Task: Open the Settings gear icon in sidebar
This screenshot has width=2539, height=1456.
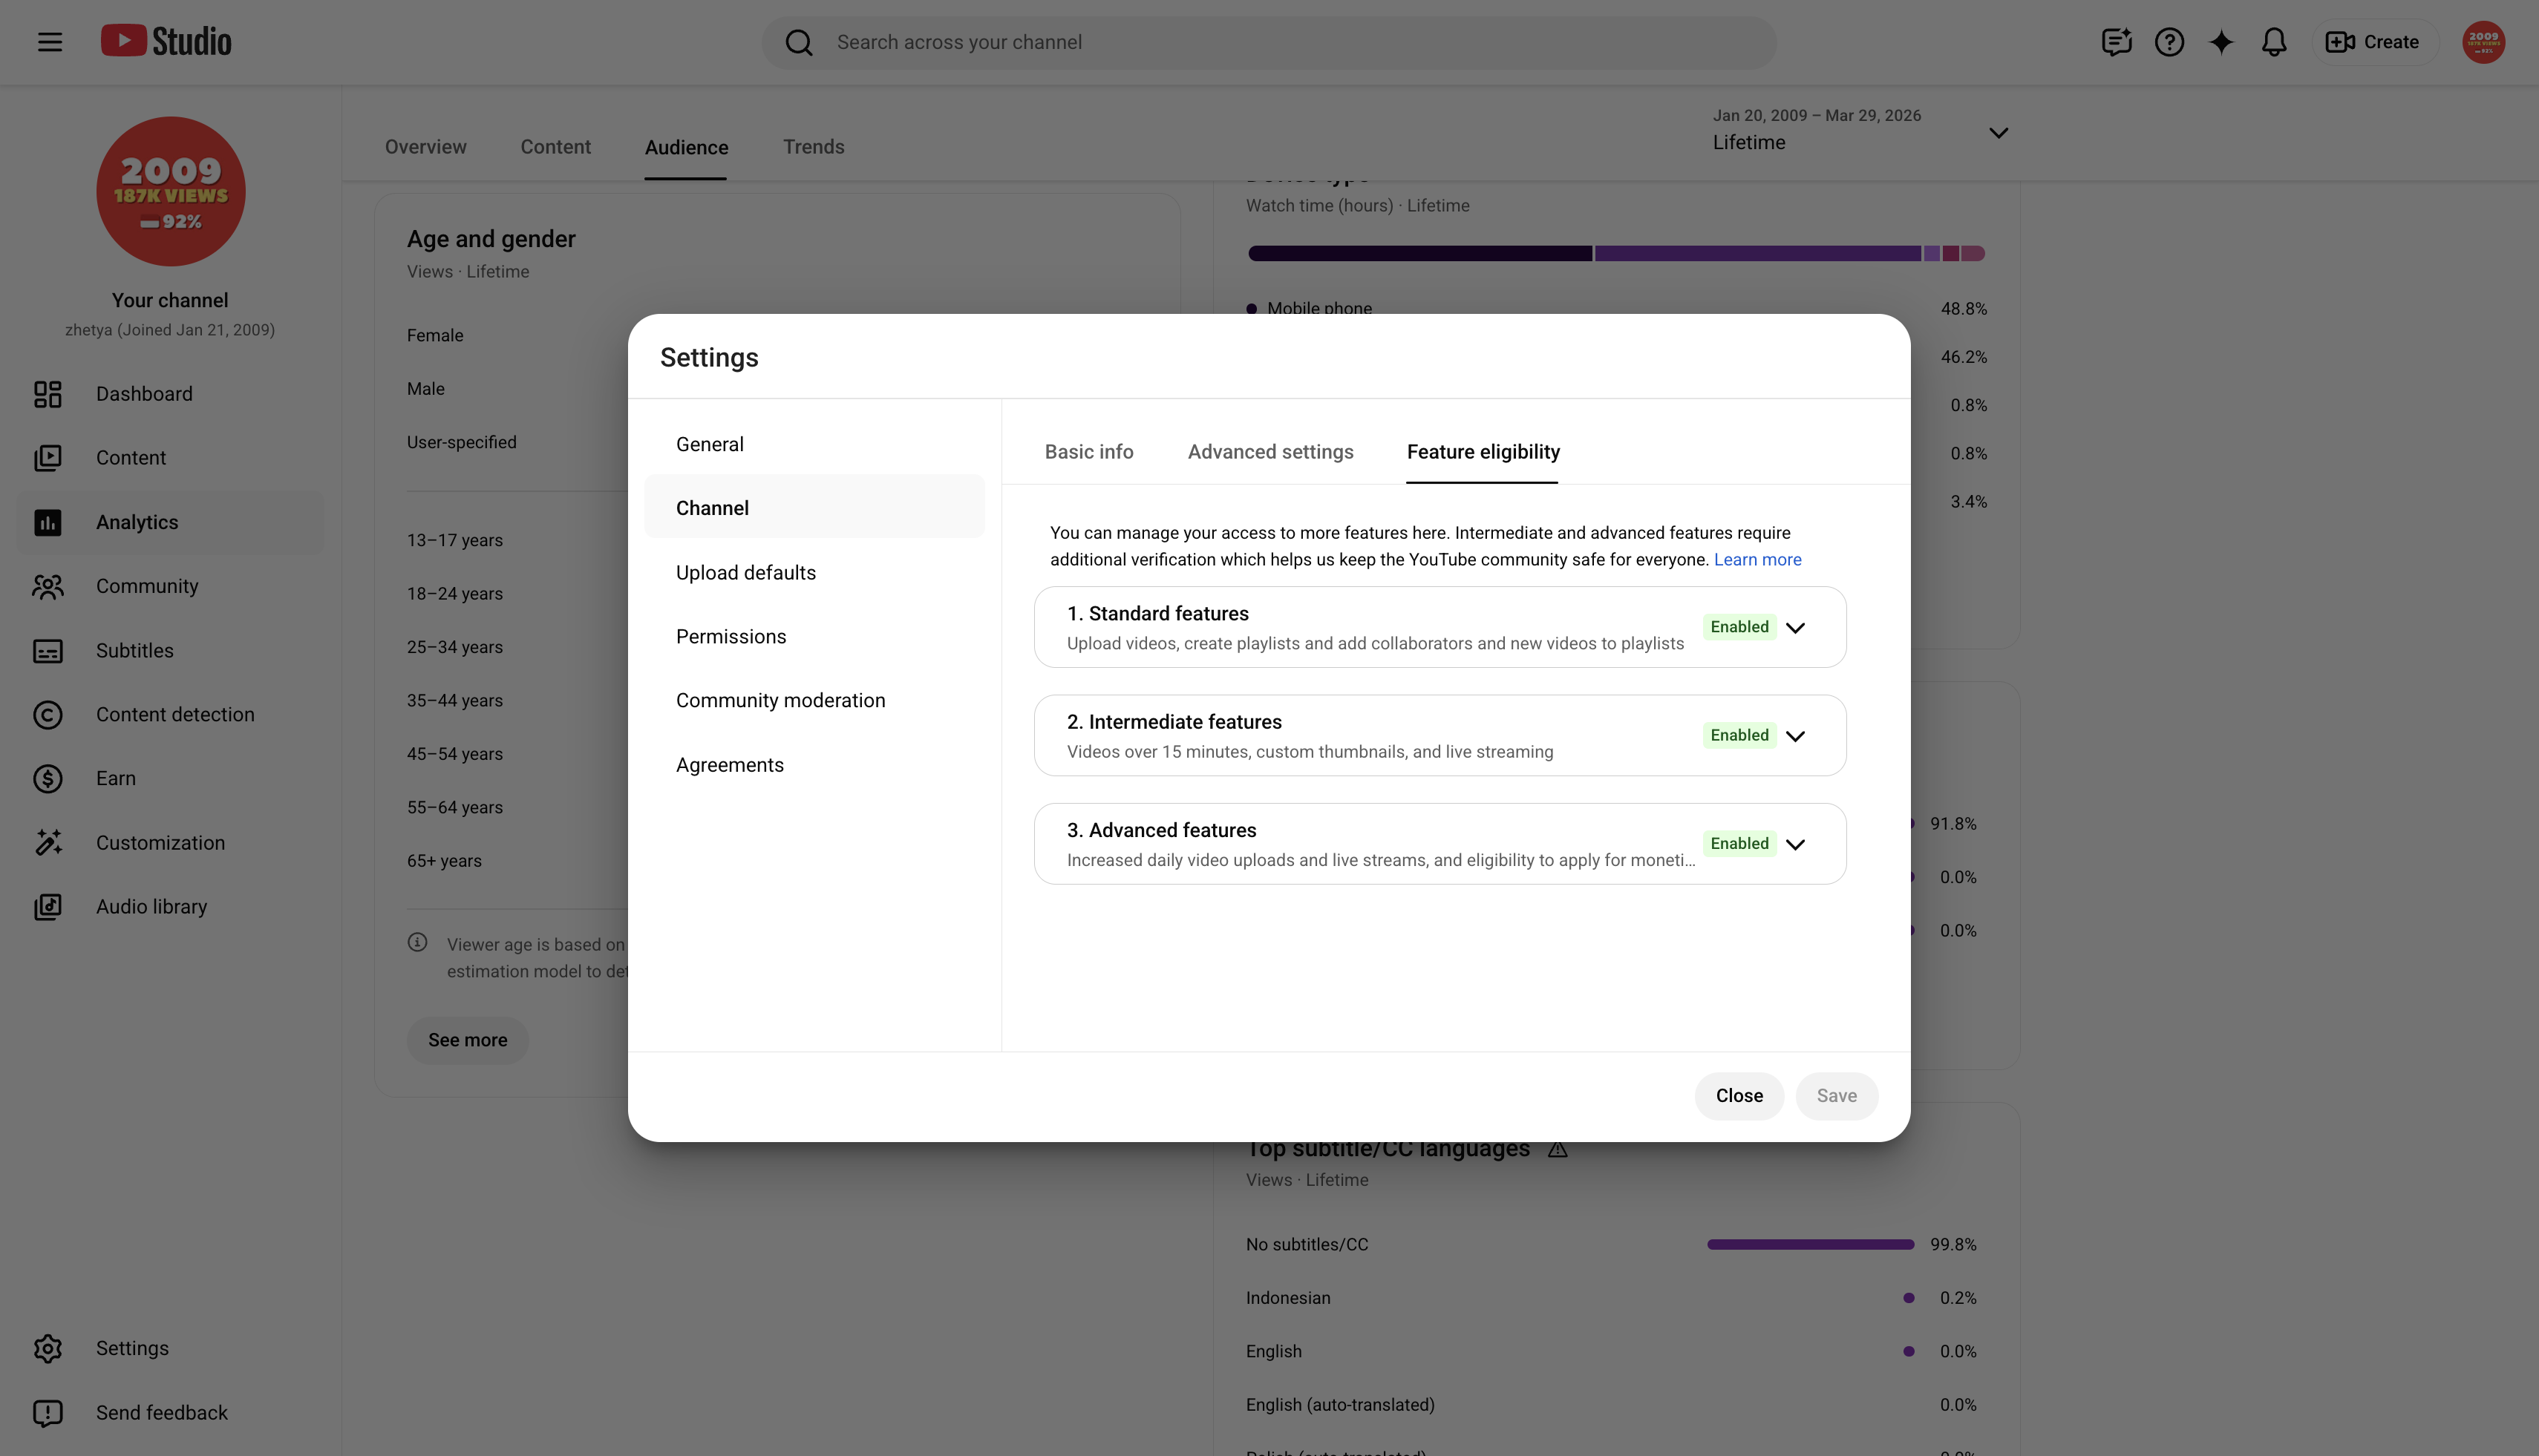Action: pos(48,1349)
